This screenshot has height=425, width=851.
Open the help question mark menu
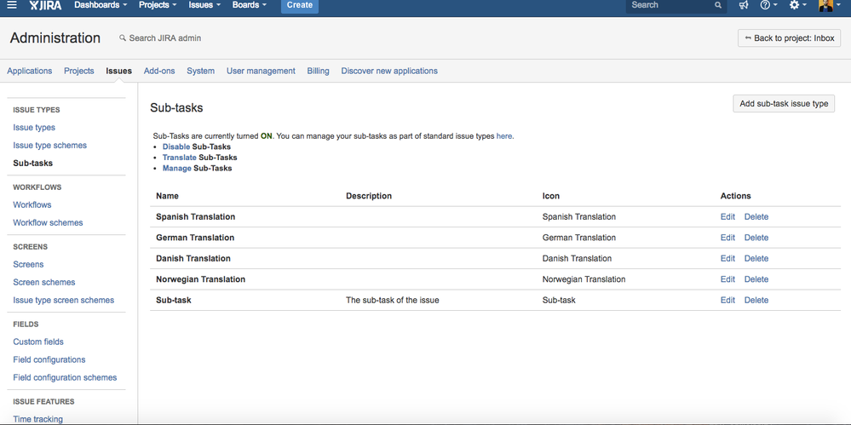(768, 5)
